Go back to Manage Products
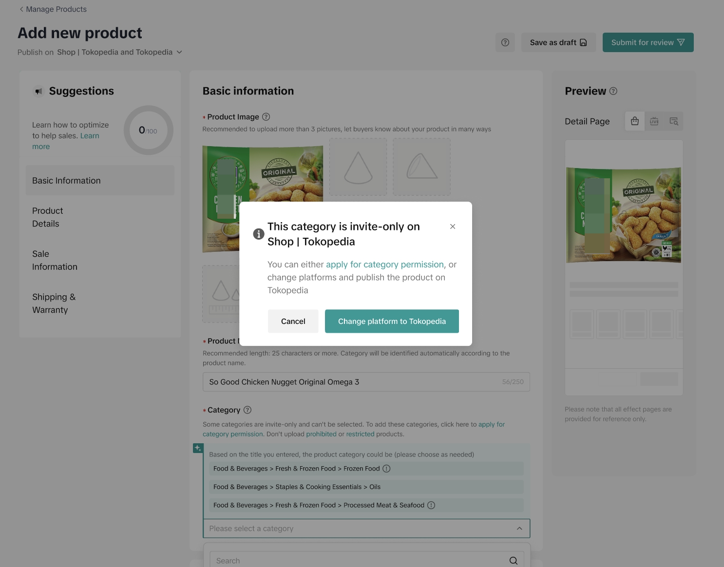Screen dimensions: 724x567 [x=53, y=9]
